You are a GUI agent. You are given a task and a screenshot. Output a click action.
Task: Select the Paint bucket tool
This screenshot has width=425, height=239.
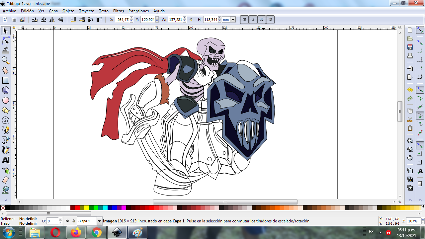coord(5,190)
